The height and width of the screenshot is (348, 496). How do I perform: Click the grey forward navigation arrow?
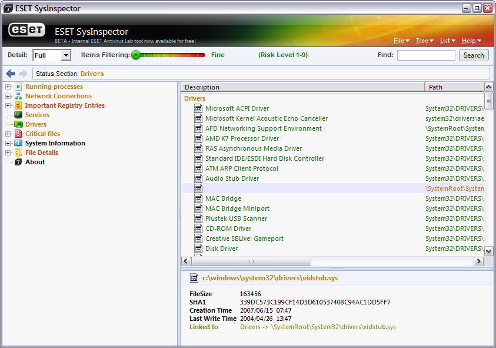tap(23, 74)
